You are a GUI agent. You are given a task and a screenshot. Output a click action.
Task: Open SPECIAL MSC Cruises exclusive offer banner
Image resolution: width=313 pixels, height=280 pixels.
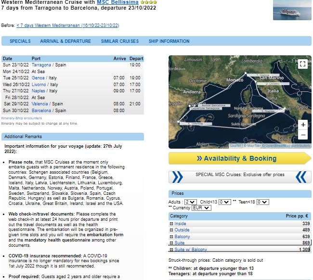pos(240,177)
